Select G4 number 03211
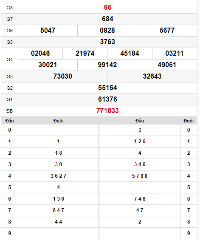This screenshot has width=200, height=241. [175, 53]
